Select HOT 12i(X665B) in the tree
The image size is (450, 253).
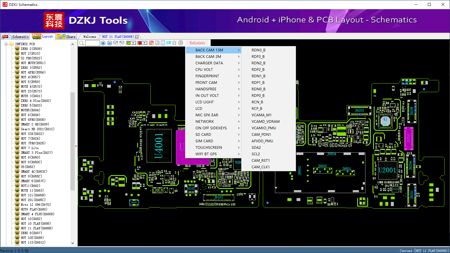pos(33,195)
